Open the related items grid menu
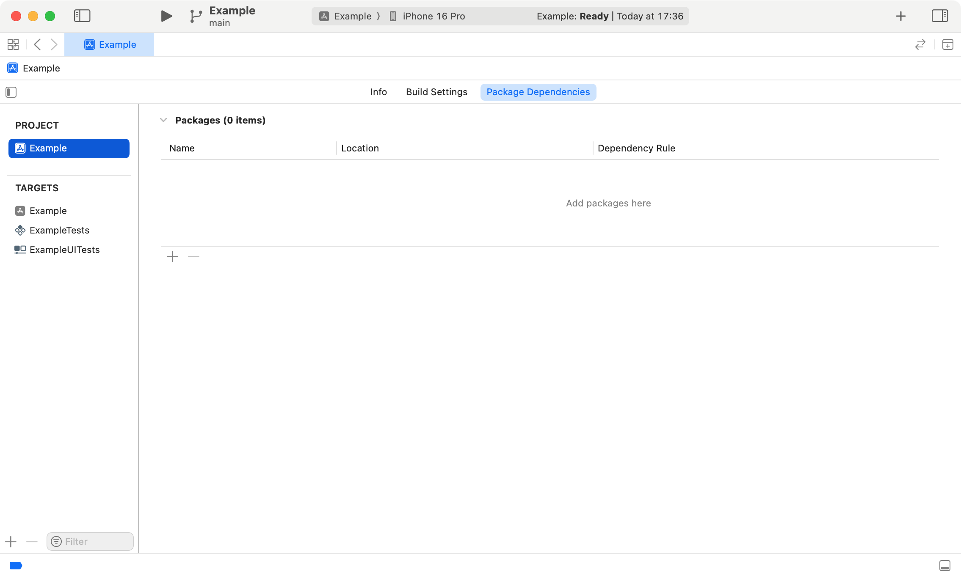 tap(13, 44)
